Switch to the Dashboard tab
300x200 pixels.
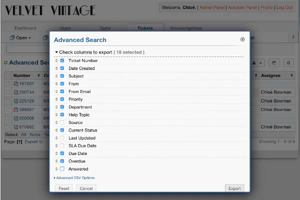pyautogui.click(x=25, y=28)
